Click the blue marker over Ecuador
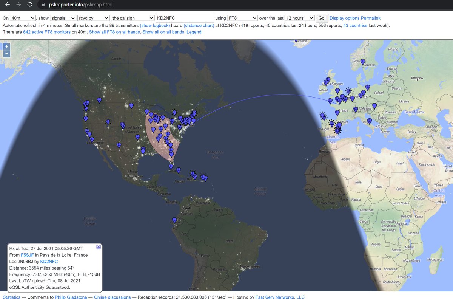 pyautogui.click(x=174, y=219)
